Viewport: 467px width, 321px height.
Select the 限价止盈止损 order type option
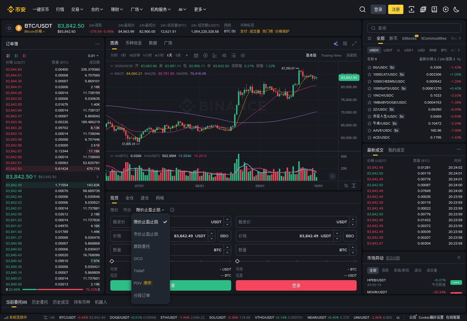(151, 222)
